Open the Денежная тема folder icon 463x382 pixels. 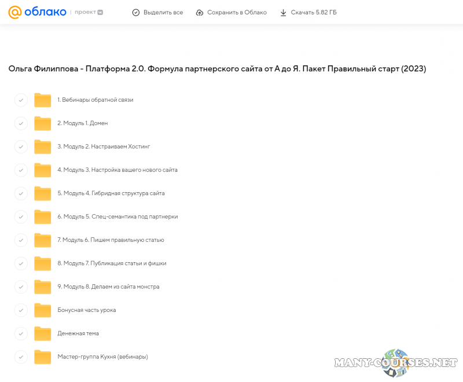pyautogui.click(x=42, y=333)
